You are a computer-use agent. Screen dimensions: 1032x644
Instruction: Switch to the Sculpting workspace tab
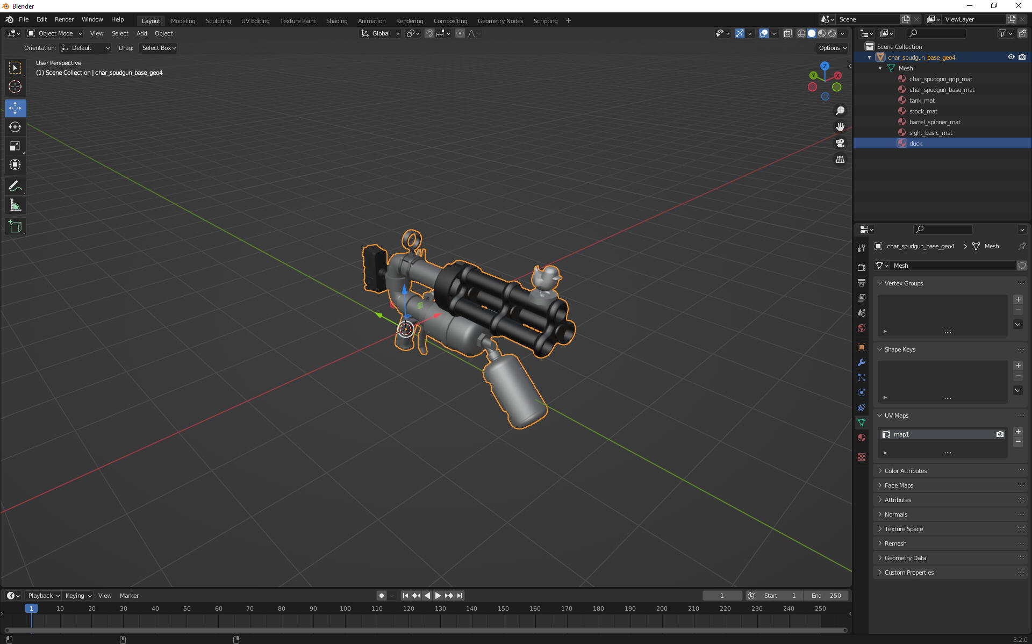218,21
